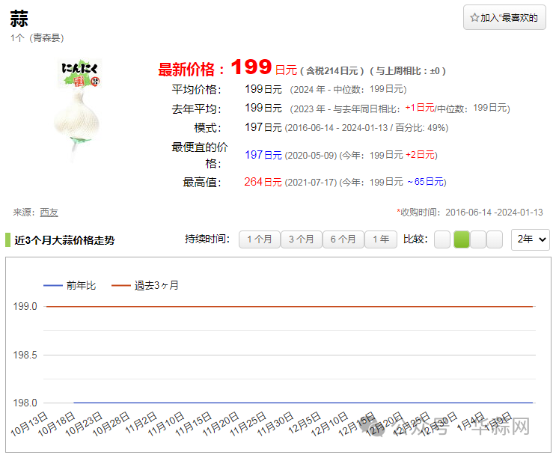This screenshot has height=455, width=553.
Task: Toggle the 前年比 blue legend entry
Action: pos(70,285)
